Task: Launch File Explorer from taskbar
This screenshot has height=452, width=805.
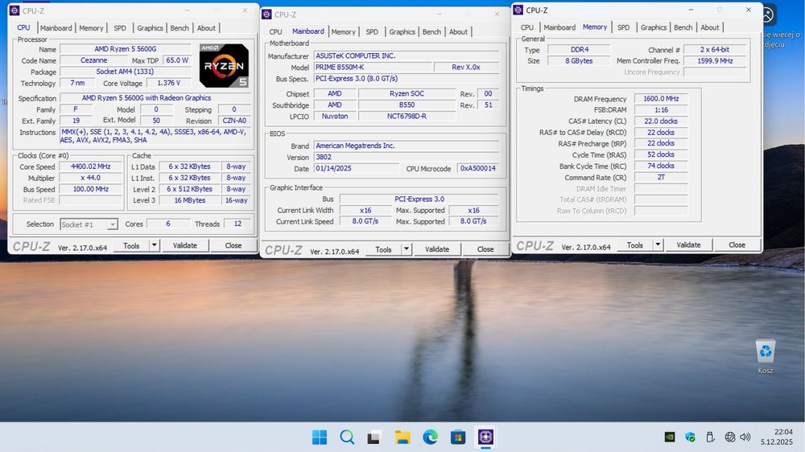Action: [402, 438]
